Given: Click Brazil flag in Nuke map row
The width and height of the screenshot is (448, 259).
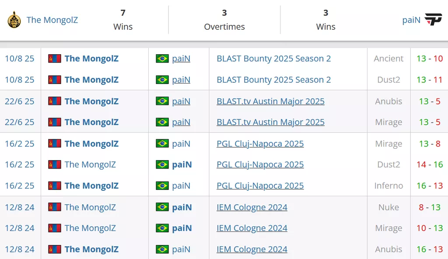Looking at the screenshot, I should pos(162,207).
